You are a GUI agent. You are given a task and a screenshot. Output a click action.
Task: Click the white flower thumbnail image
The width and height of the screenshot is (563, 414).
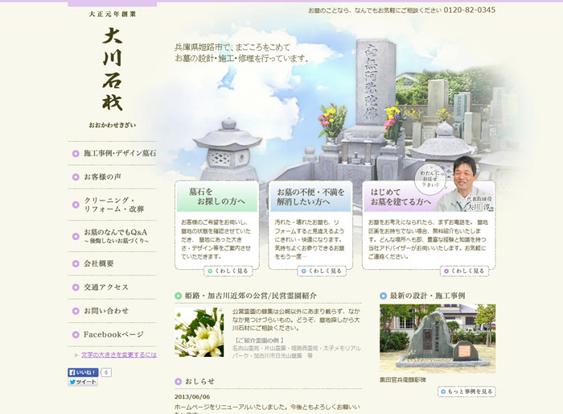pyautogui.click(x=199, y=333)
